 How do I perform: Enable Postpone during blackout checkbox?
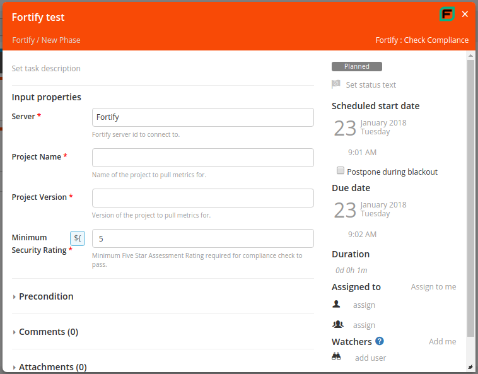coord(340,170)
